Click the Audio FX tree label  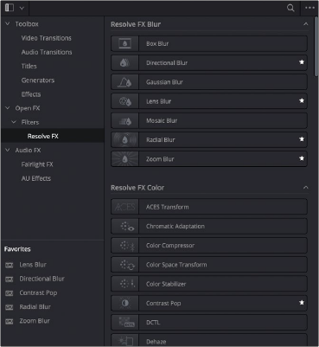(28, 151)
